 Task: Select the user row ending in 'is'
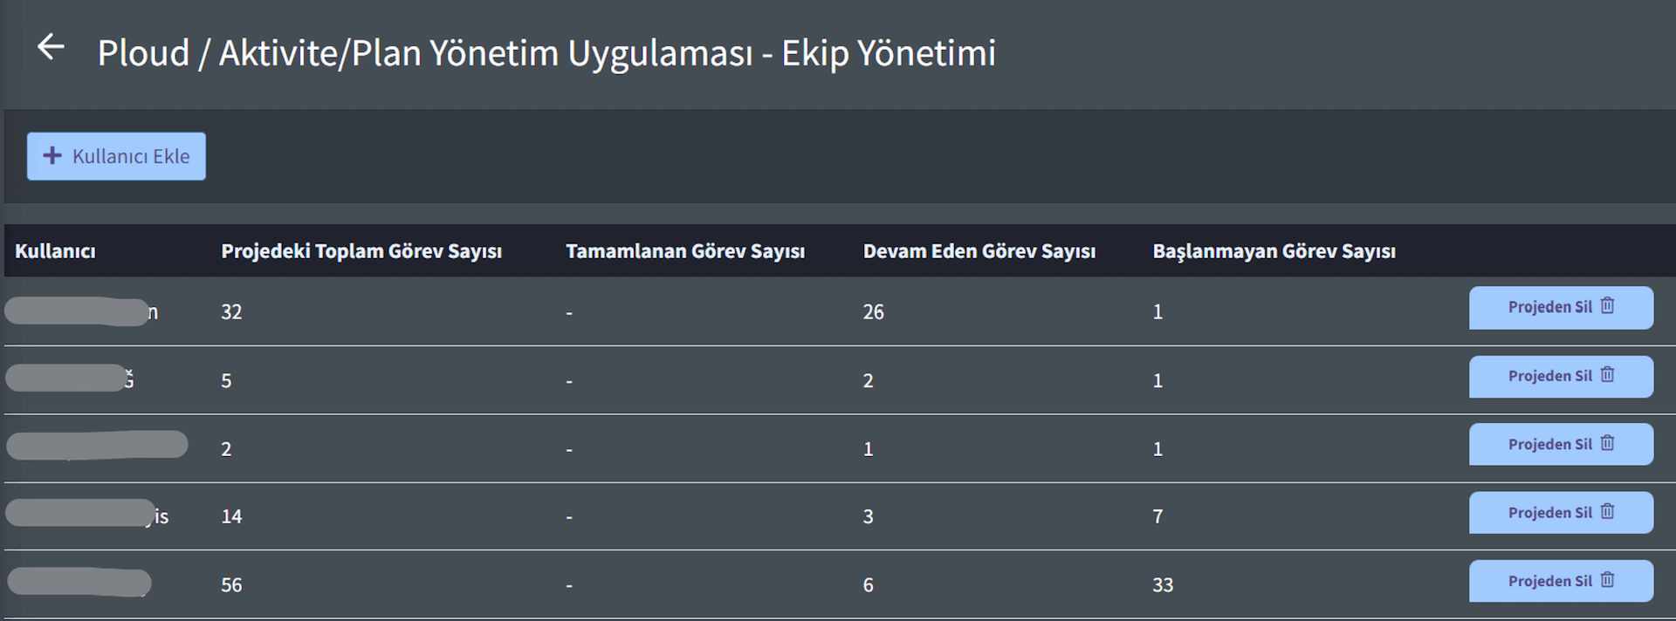click(x=838, y=516)
